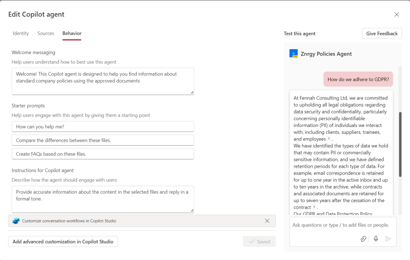
Task: Click the citation marker after 'contract'
Action: pos(314,207)
